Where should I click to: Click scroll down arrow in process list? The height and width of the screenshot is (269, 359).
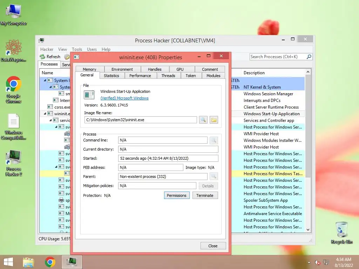coord(308,230)
